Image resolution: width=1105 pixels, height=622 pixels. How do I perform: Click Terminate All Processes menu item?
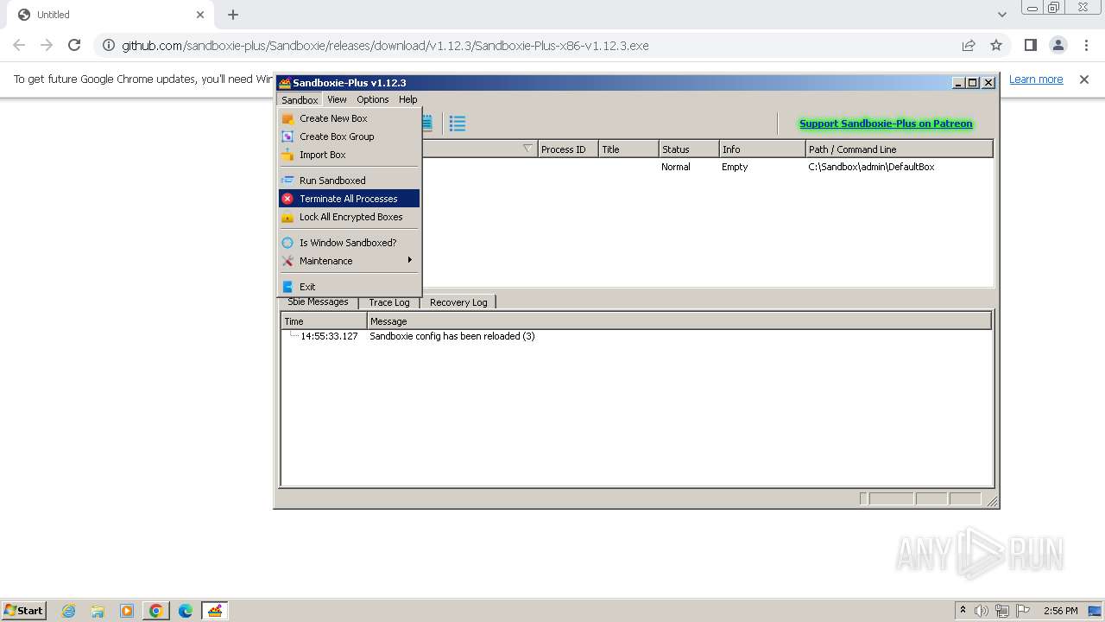[x=349, y=199]
